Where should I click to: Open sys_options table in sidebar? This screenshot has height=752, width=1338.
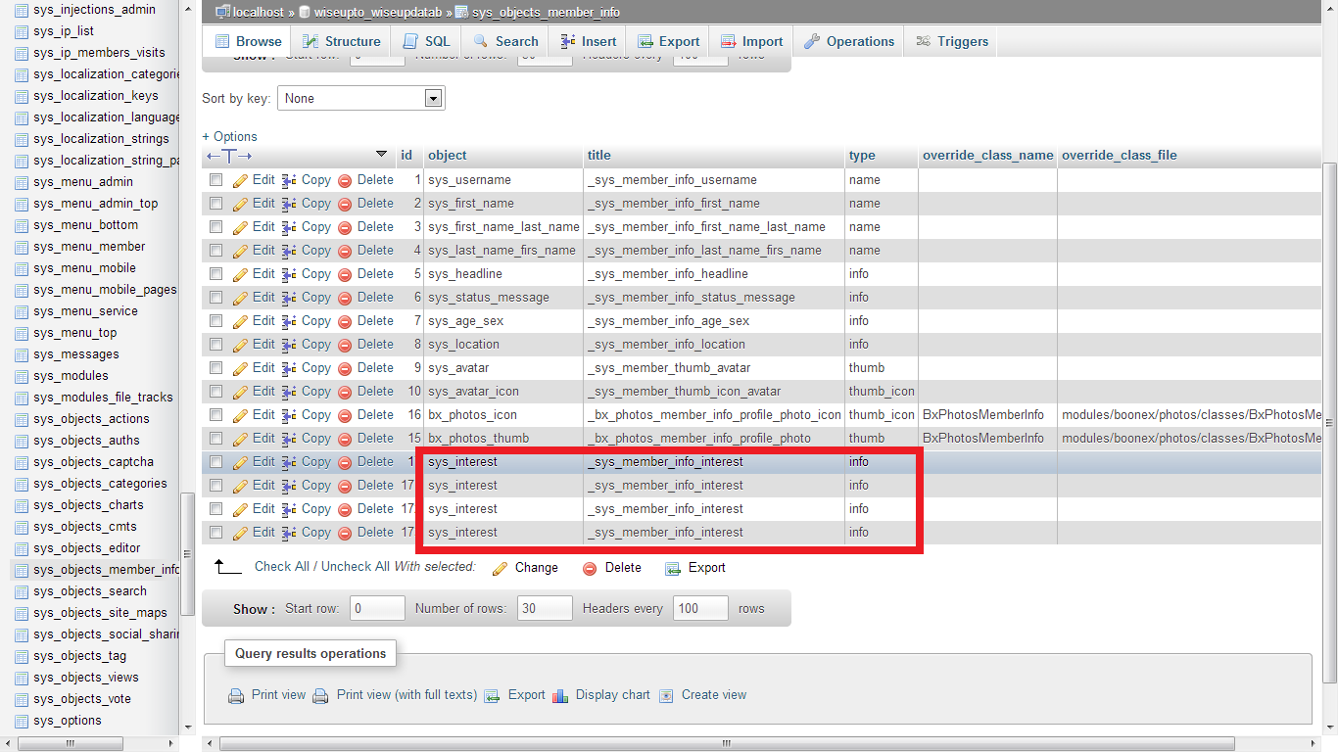tap(67, 721)
